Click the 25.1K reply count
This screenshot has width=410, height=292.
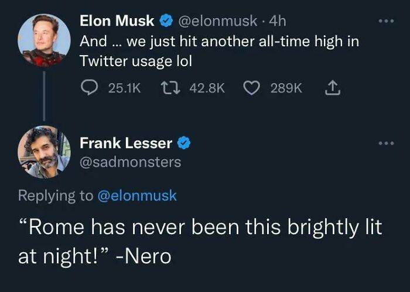pos(124,88)
